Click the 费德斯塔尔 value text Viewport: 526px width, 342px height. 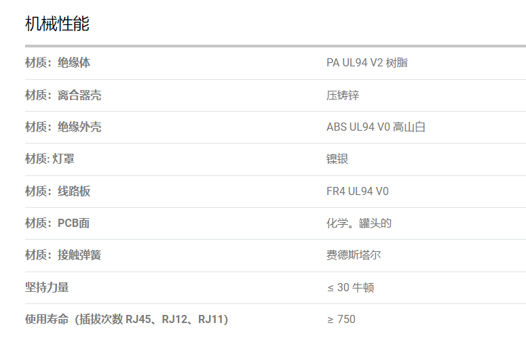354,255
